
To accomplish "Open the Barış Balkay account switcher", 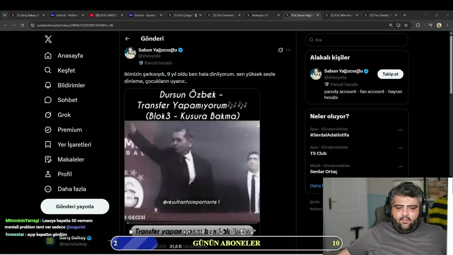I will [75, 241].
